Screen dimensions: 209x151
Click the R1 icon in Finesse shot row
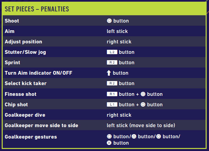point(112,94)
